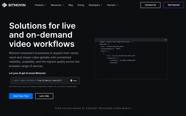Open the Partners menu

pyautogui.click(x=112, y=5)
